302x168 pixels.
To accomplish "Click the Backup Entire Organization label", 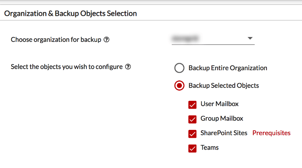I will pos(228,68).
